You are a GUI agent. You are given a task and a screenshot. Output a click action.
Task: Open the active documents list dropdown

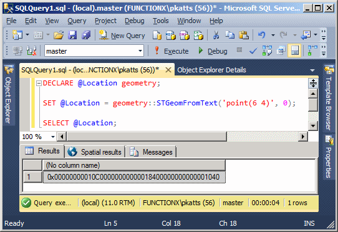click(312, 70)
